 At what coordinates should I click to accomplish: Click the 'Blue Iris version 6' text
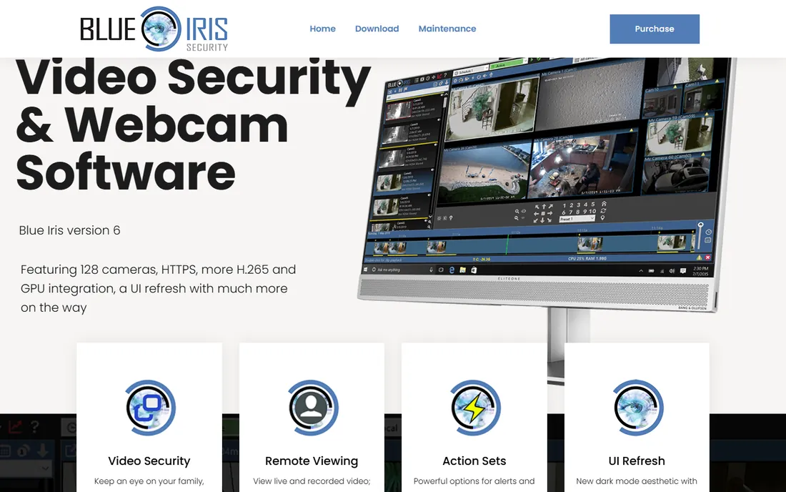(x=70, y=230)
